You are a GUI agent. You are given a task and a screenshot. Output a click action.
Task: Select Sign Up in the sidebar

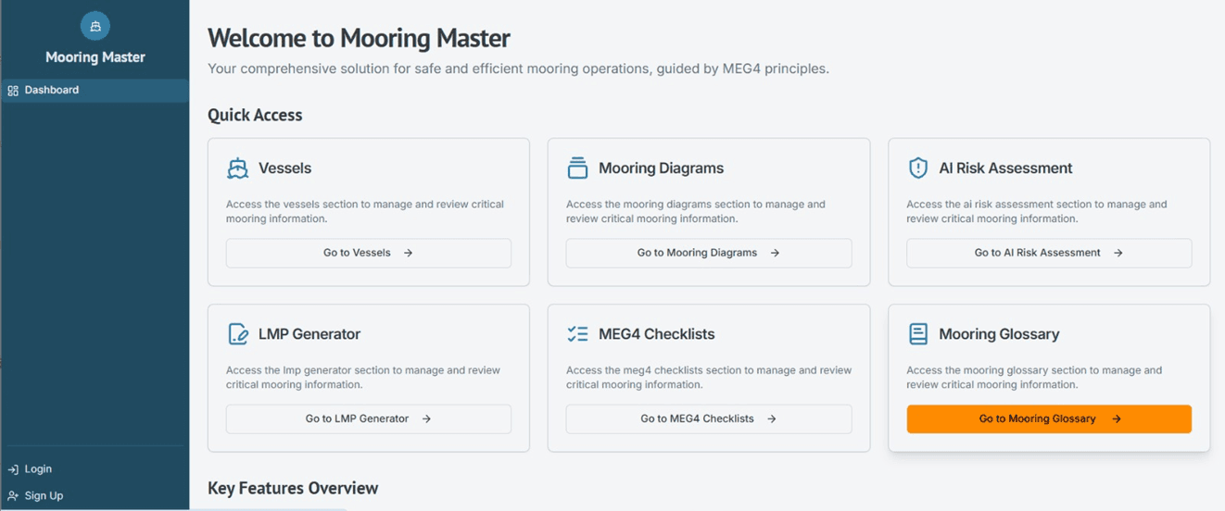pyautogui.click(x=44, y=496)
